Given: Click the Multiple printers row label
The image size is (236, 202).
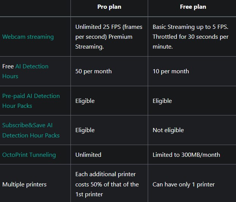Looking at the screenshot, I should pos(24,185).
